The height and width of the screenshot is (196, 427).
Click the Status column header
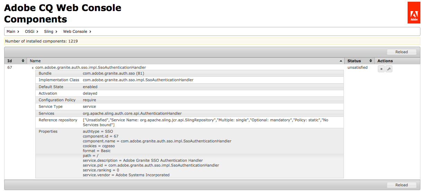tap(359, 61)
